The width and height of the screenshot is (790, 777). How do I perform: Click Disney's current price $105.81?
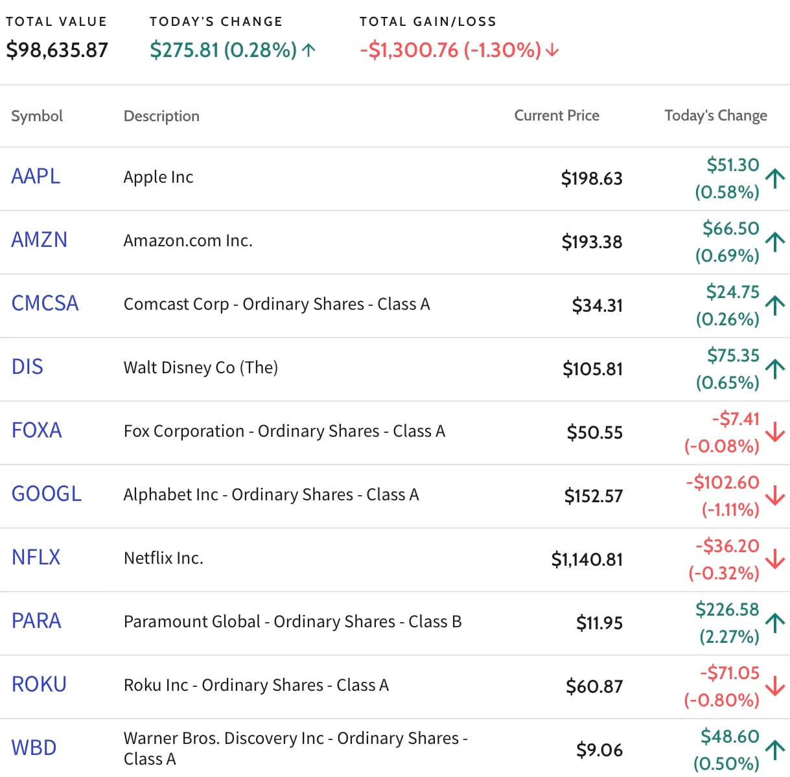592,369
